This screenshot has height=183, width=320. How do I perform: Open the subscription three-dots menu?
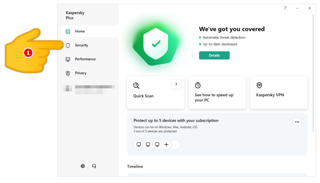tap(297, 122)
